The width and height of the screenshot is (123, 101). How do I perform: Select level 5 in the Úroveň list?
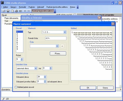pos(19,41)
